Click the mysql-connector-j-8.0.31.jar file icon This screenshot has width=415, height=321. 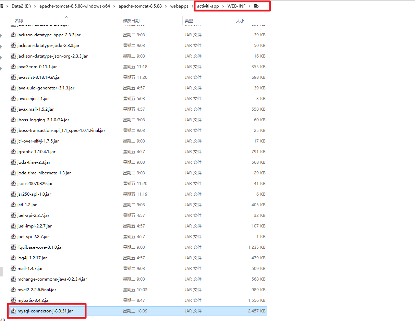(x=13, y=311)
